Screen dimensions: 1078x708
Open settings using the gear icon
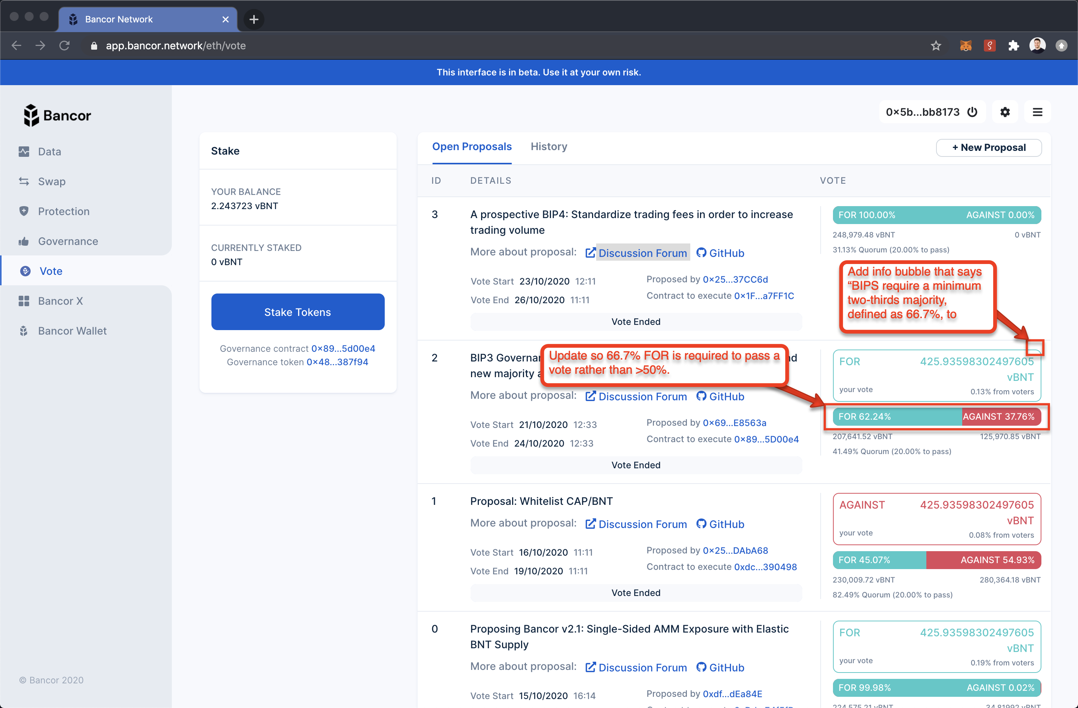pos(1006,112)
